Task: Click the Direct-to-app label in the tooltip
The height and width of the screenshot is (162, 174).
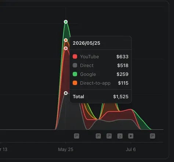Action: (95, 83)
